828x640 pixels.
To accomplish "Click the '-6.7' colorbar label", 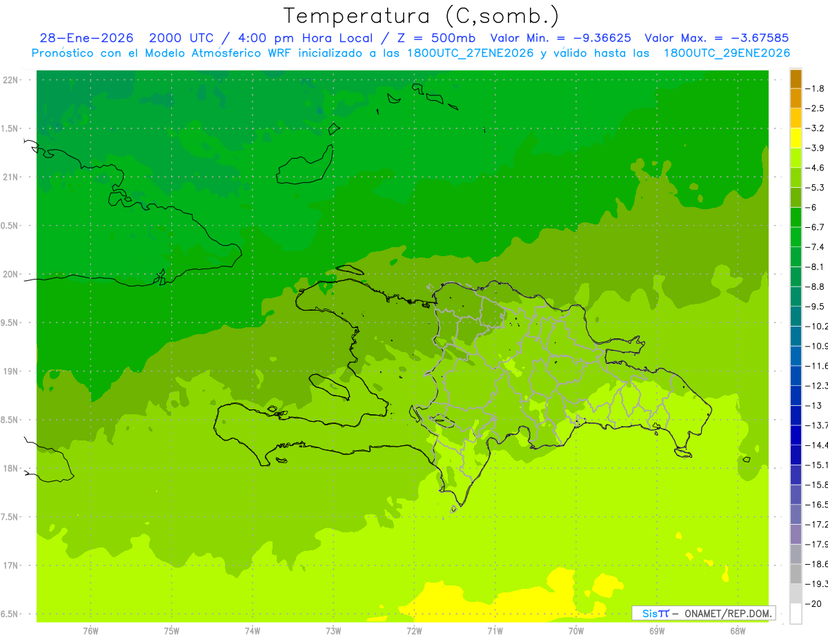I will click(x=816, y=227).
